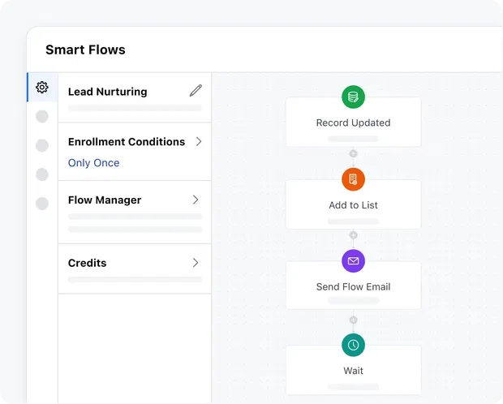Select the purple Send Flow Email icon

click(x=353, y=261)
